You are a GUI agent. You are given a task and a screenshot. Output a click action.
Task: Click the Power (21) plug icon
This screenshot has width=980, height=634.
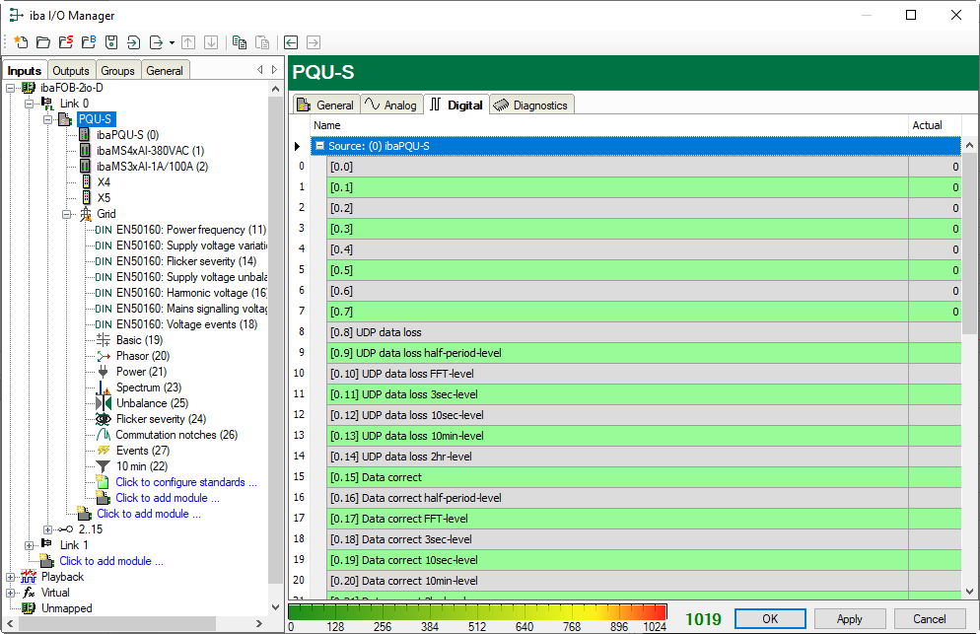[x=104, y=372]
